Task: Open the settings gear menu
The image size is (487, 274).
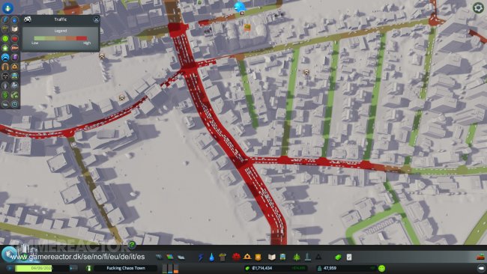Action: pos(478,7)
